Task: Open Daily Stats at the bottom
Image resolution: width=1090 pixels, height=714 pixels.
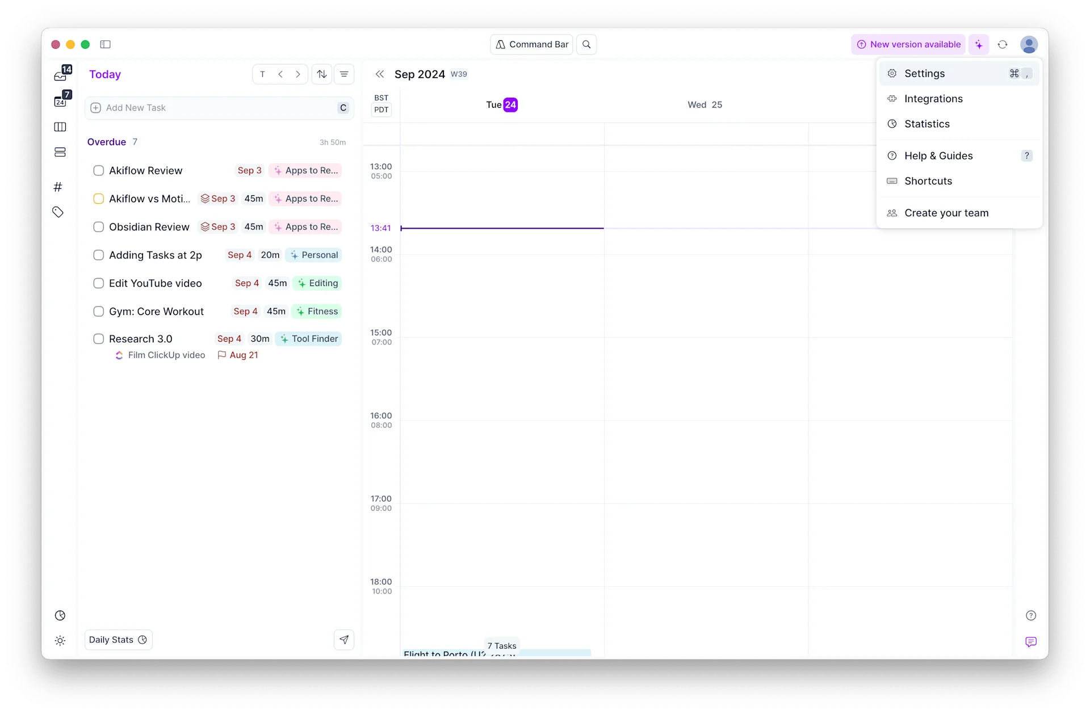Action: [x=118, y=640]
